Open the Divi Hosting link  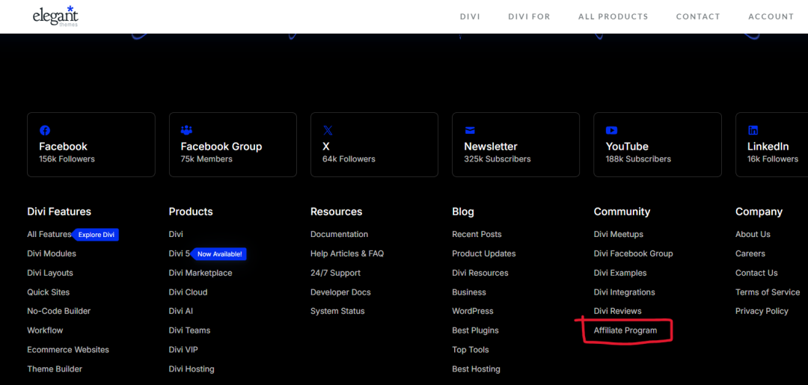[x=192, y=369]
